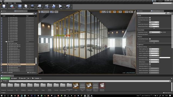Open the Perspective view mode button

pos(45,12)
